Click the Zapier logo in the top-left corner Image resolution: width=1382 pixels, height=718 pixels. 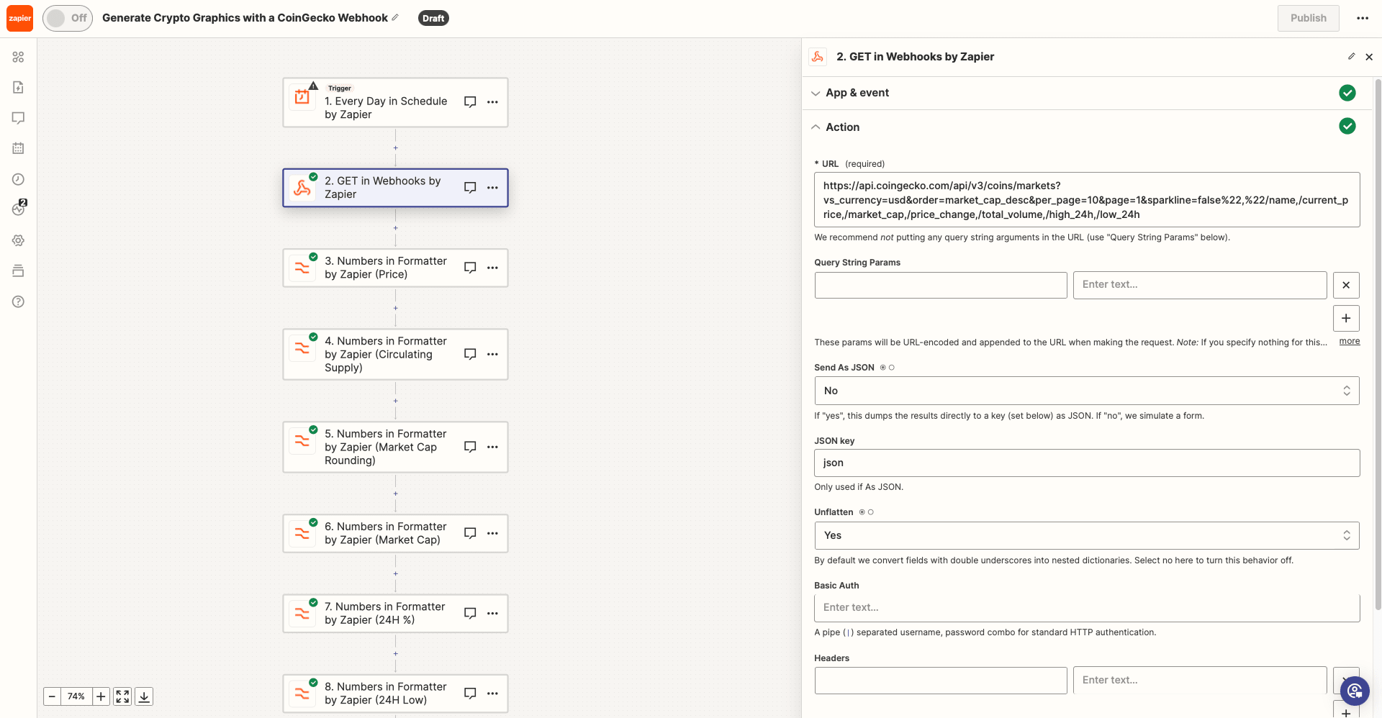pos(19,17)
